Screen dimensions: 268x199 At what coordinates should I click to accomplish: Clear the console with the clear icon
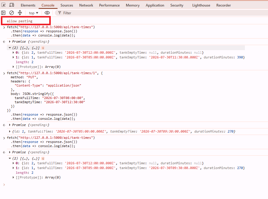pos(12,13)
